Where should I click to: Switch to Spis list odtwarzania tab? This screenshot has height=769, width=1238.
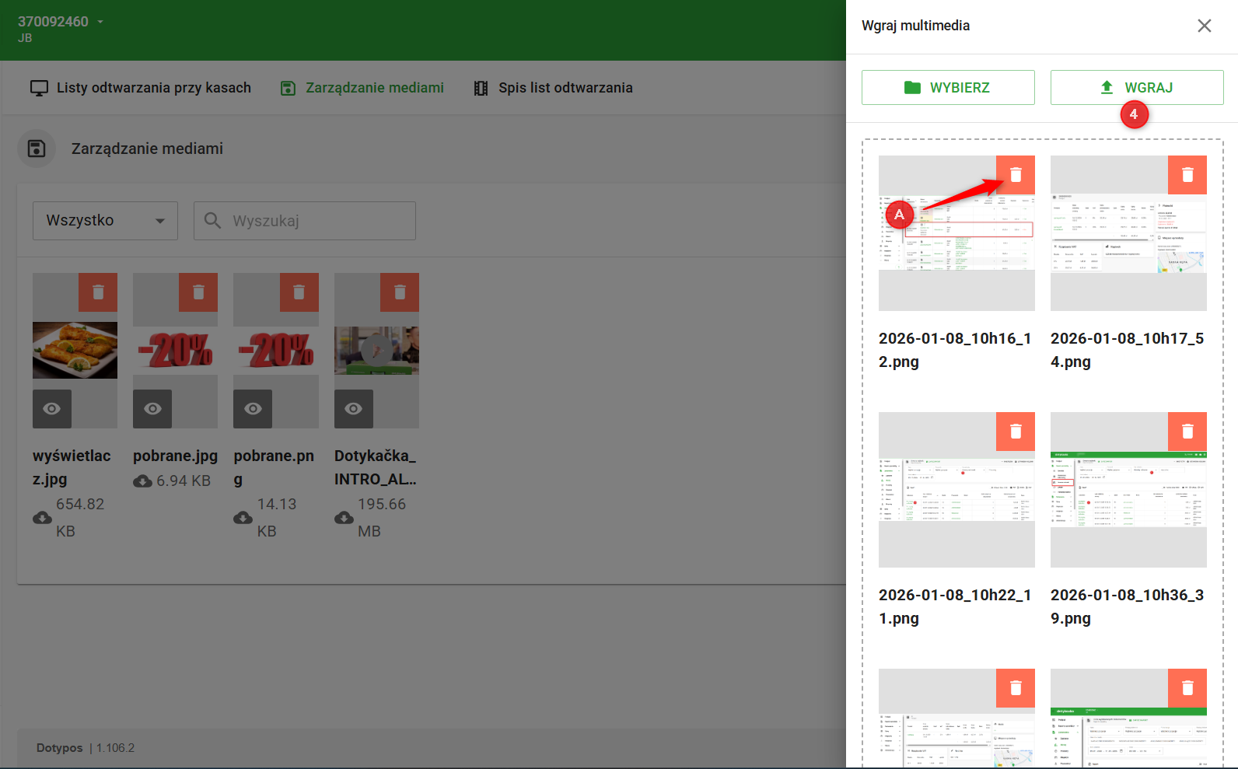click(553, 88)
